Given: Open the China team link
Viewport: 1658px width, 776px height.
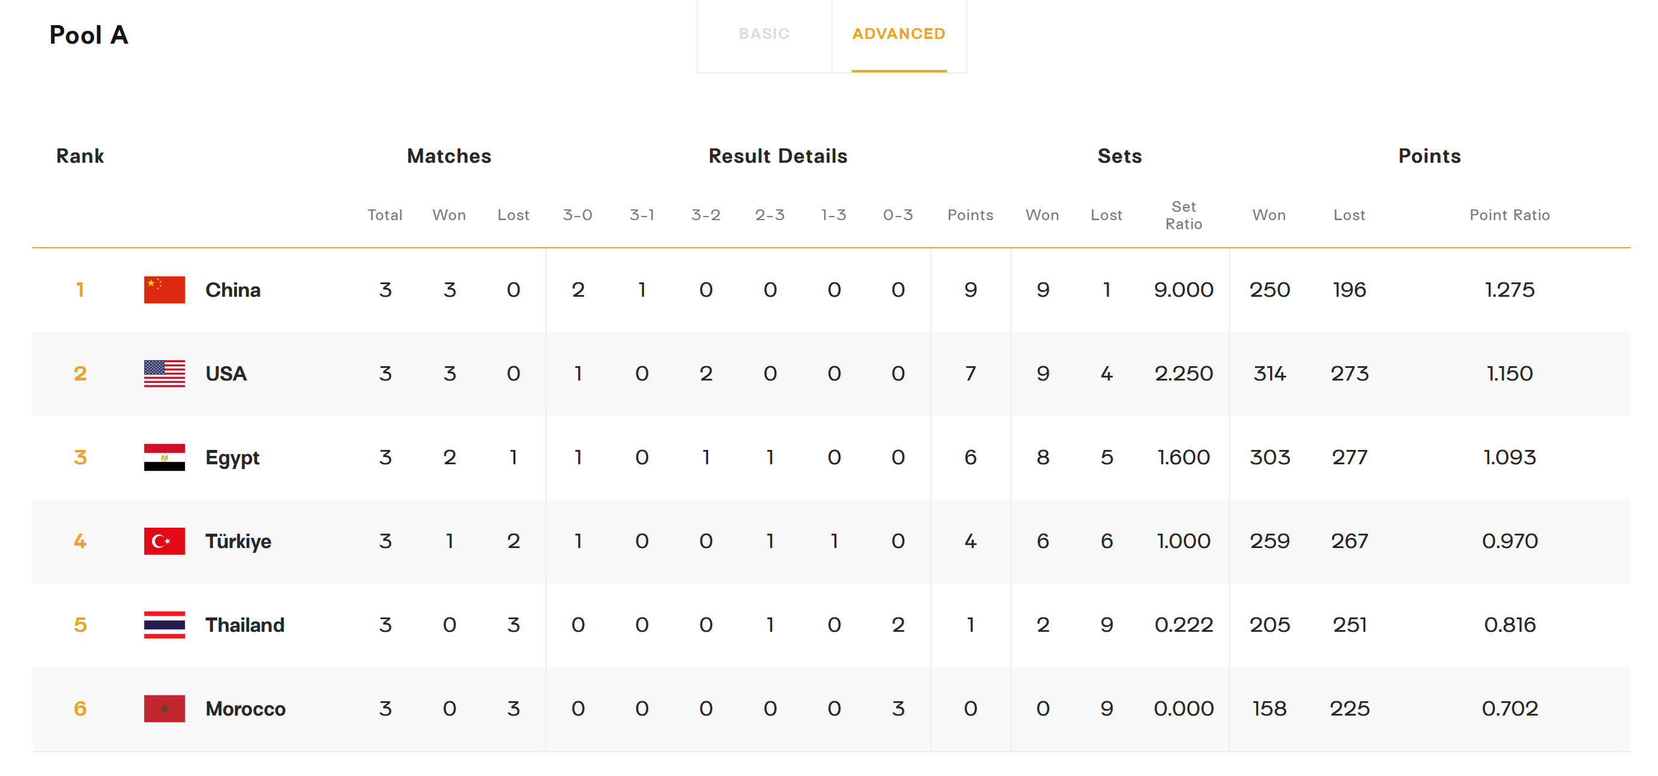Looking at the screenshot, I should click(233, 290).
